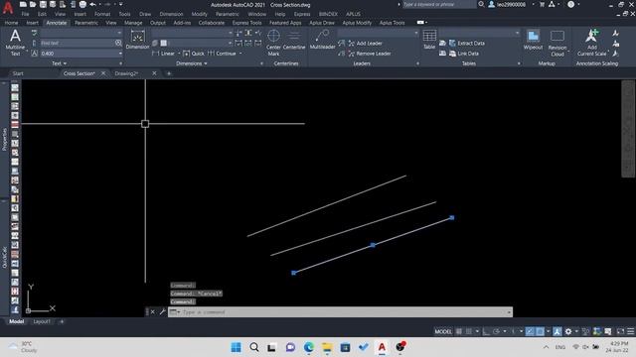Open Microsoft Edge from the taskbar
Viewport: 636px width, 357px height.
(x=309, y=347)
